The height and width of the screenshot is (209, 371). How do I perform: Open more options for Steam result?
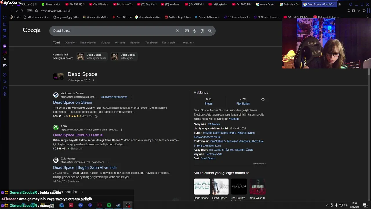[131, 97]
